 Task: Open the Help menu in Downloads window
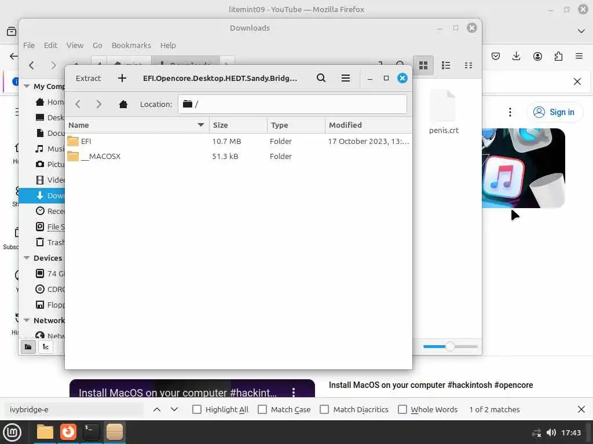click(x=168, y=45)
